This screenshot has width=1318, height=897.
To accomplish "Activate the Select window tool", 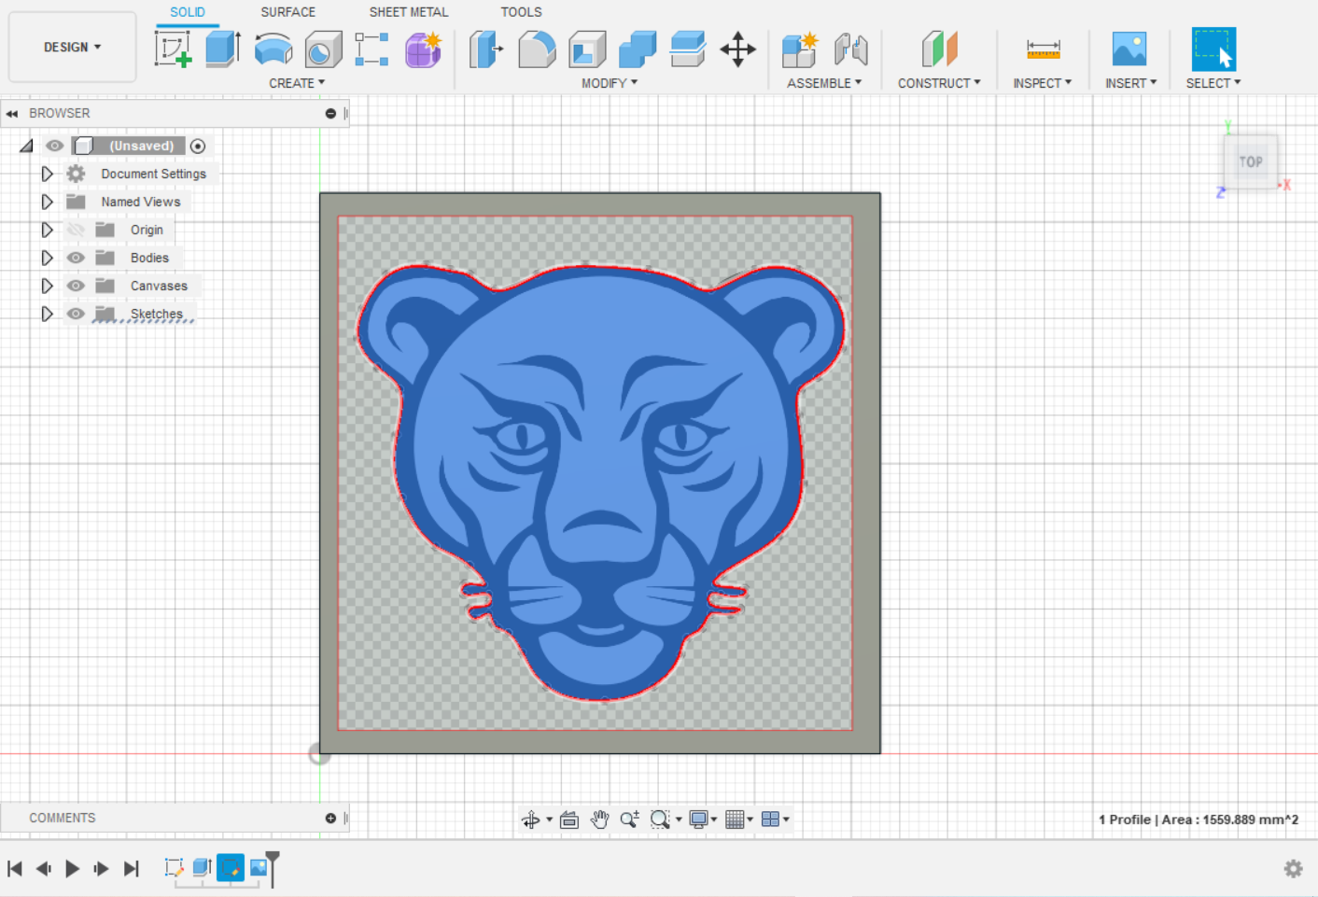I will pos(1213,49).
